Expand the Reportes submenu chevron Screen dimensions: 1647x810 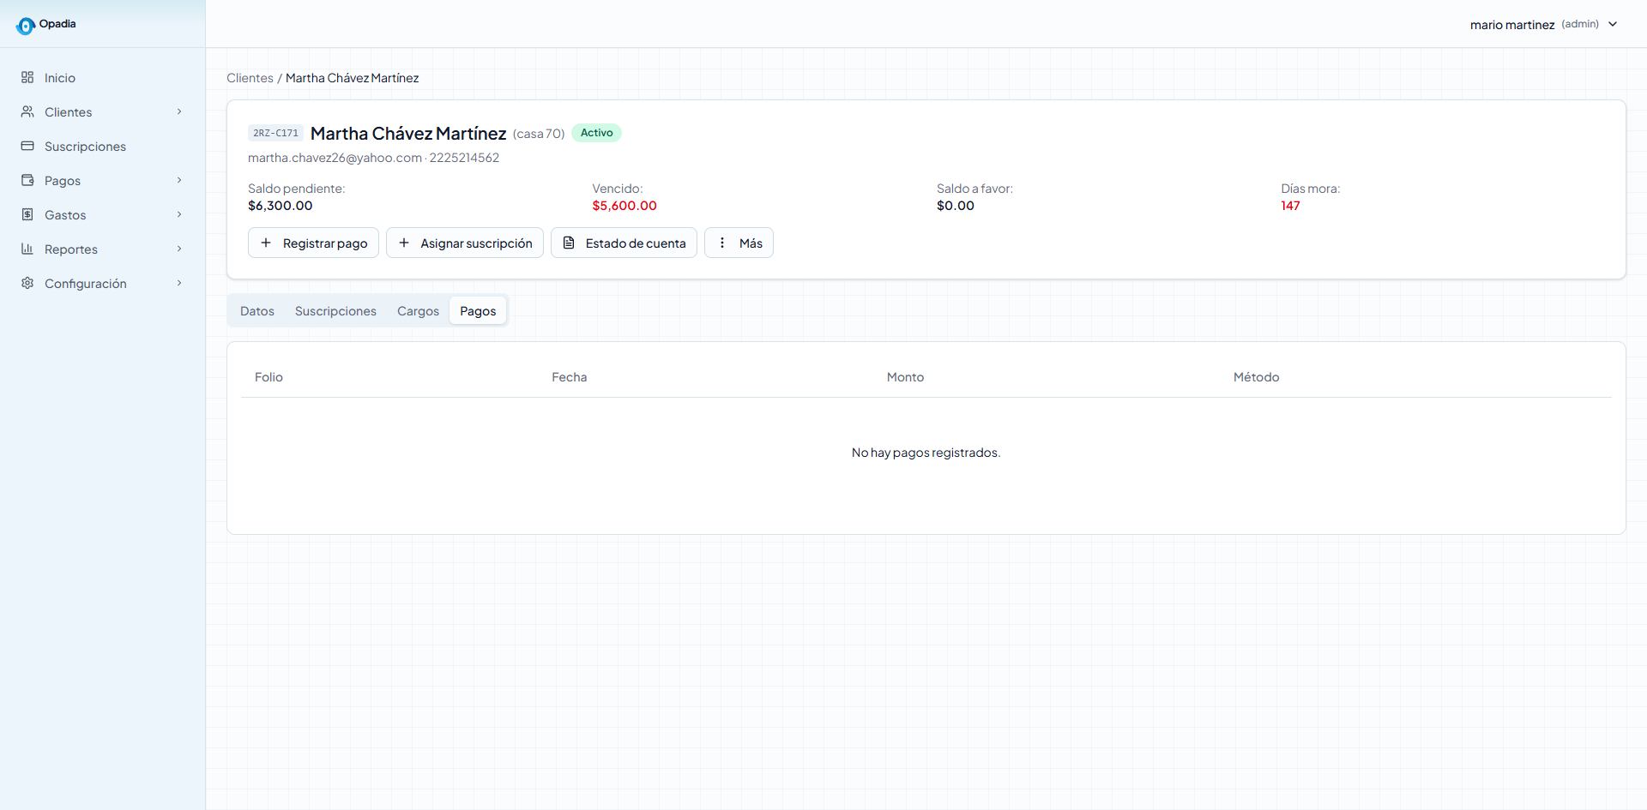click(x=179, y=249)
